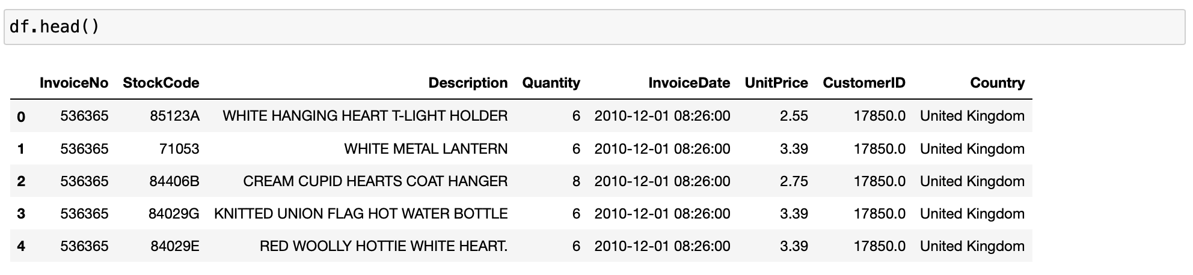Select the 71053 stock code cell
Screen dimensions: 1193x275
pos(179,149)
